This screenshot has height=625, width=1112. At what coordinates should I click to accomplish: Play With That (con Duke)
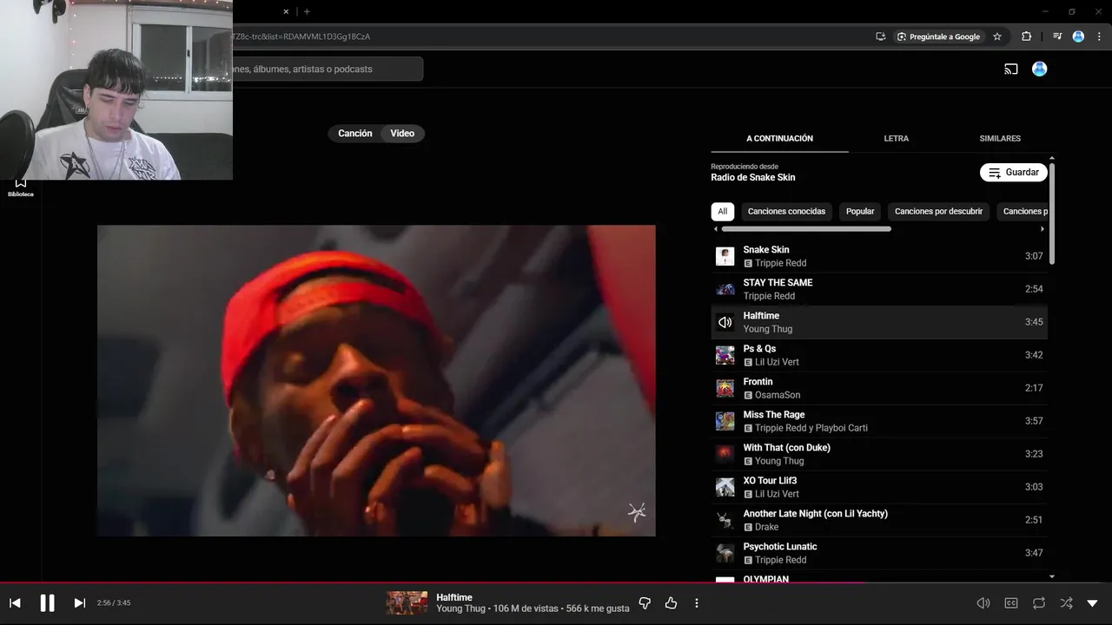[x=879, y=454]
